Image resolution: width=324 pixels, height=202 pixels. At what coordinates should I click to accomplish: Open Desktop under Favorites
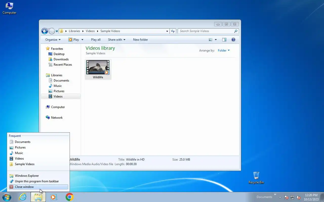click(59, 54)
